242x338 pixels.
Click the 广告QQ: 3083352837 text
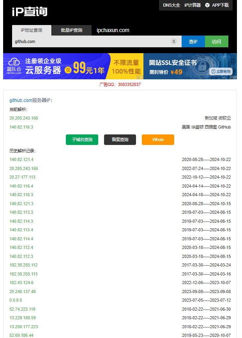click(120, 84)
